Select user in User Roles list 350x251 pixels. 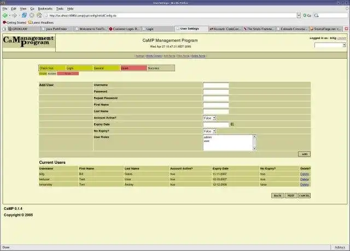[x=207, y=141]
